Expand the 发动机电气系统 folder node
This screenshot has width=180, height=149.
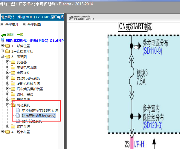(7, 78)
